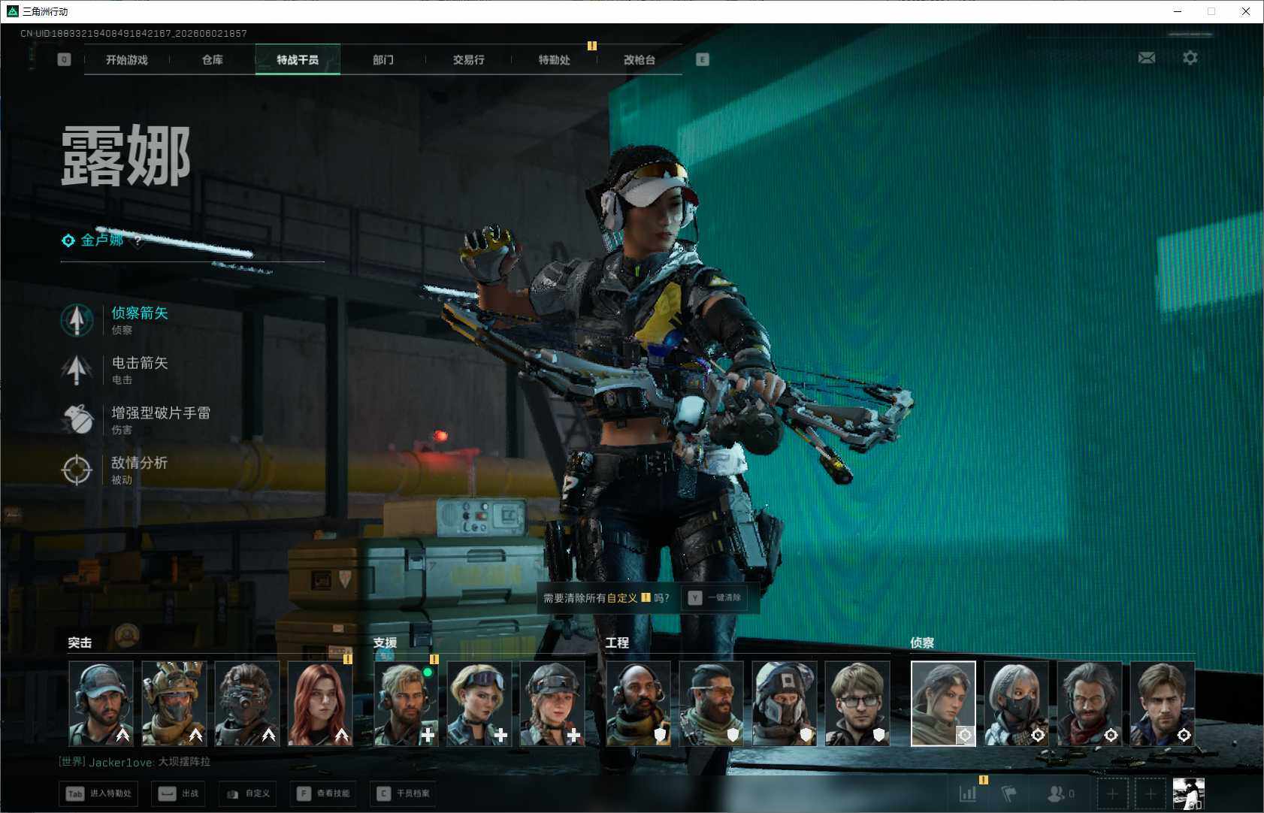
Task: Click the 露娜 operator title heading
Action: click(125, 156)
